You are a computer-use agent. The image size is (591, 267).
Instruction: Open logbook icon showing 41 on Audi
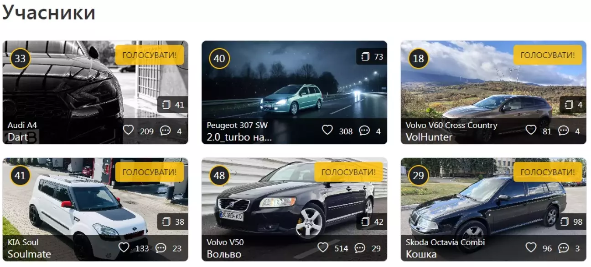tap(166, 105)
